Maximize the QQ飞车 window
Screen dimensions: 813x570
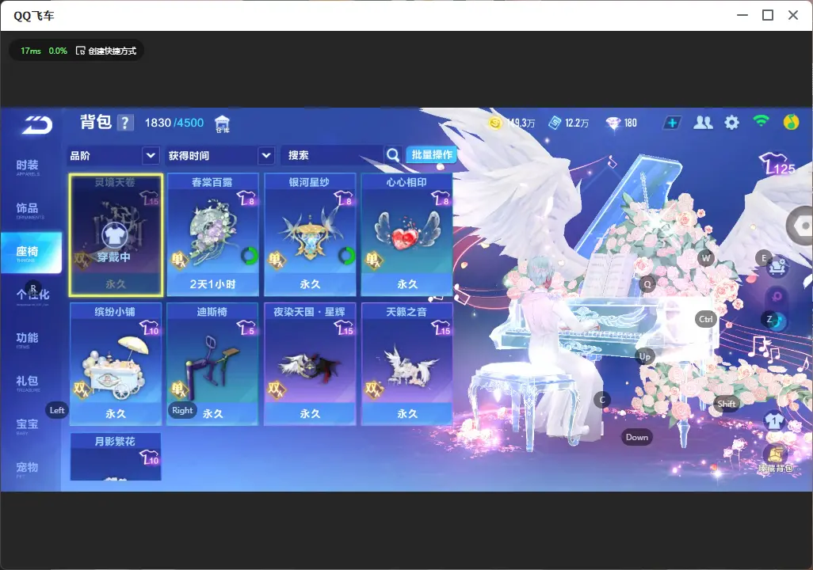coord(768,16)
